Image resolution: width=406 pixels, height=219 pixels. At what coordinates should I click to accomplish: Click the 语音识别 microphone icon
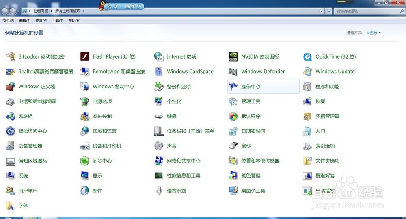pos(159,191)
